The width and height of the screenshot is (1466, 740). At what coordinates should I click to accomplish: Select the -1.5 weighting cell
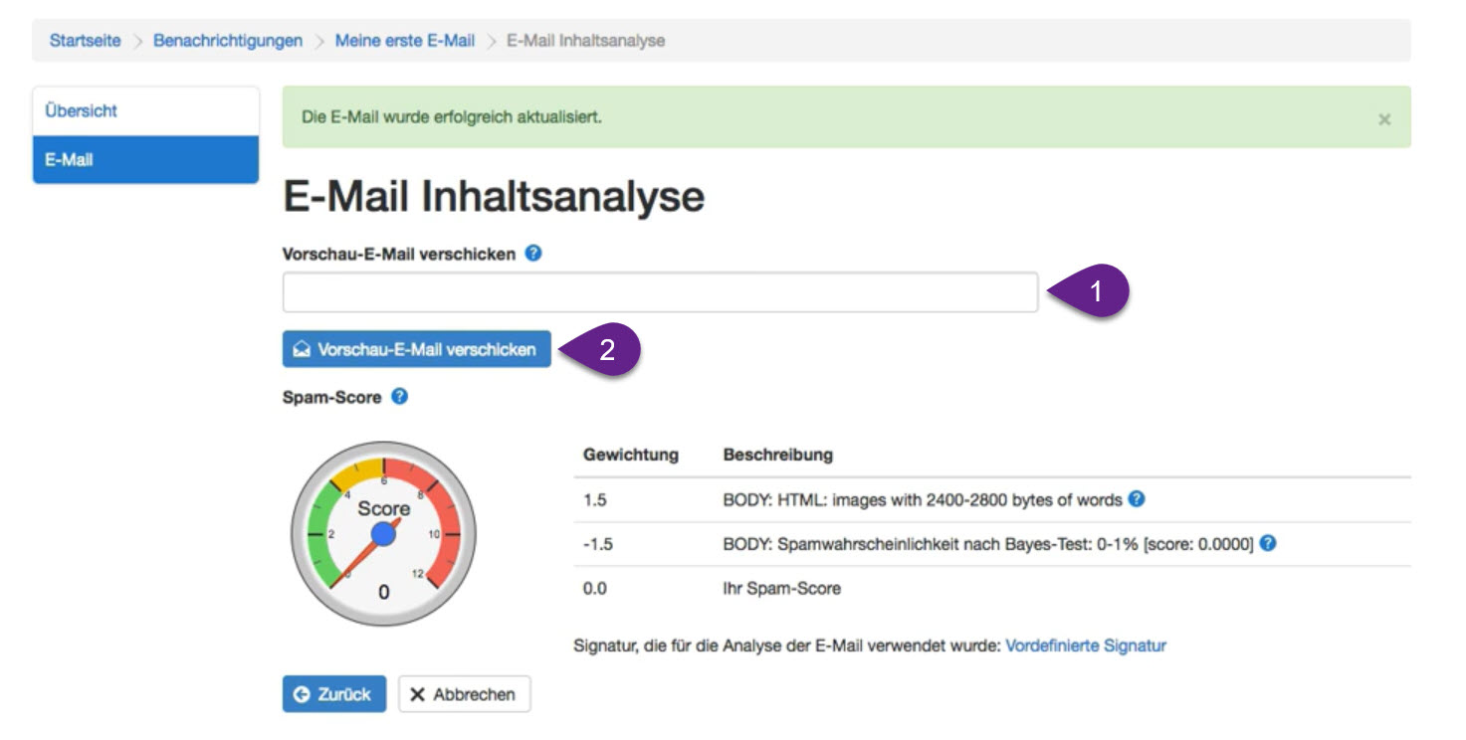pos(597,544)
